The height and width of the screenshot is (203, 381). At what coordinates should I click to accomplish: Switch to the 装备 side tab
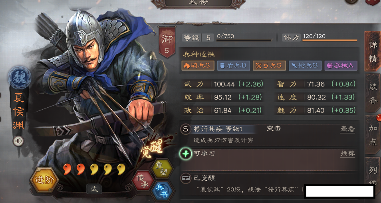(373, 93)
